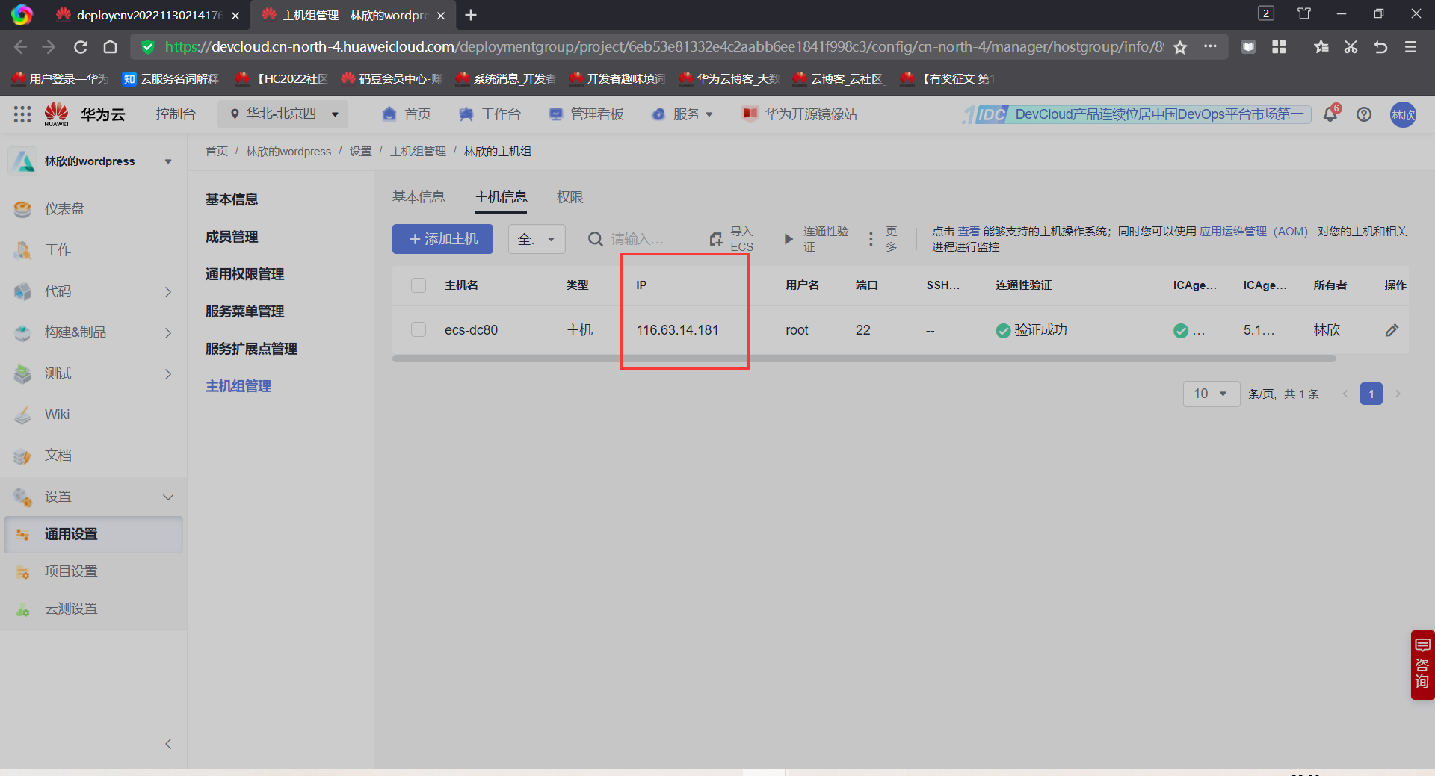Click the edit pencil for ecs-dc80
Screen dimensions: 1435x776
[x=1392, y=330]
